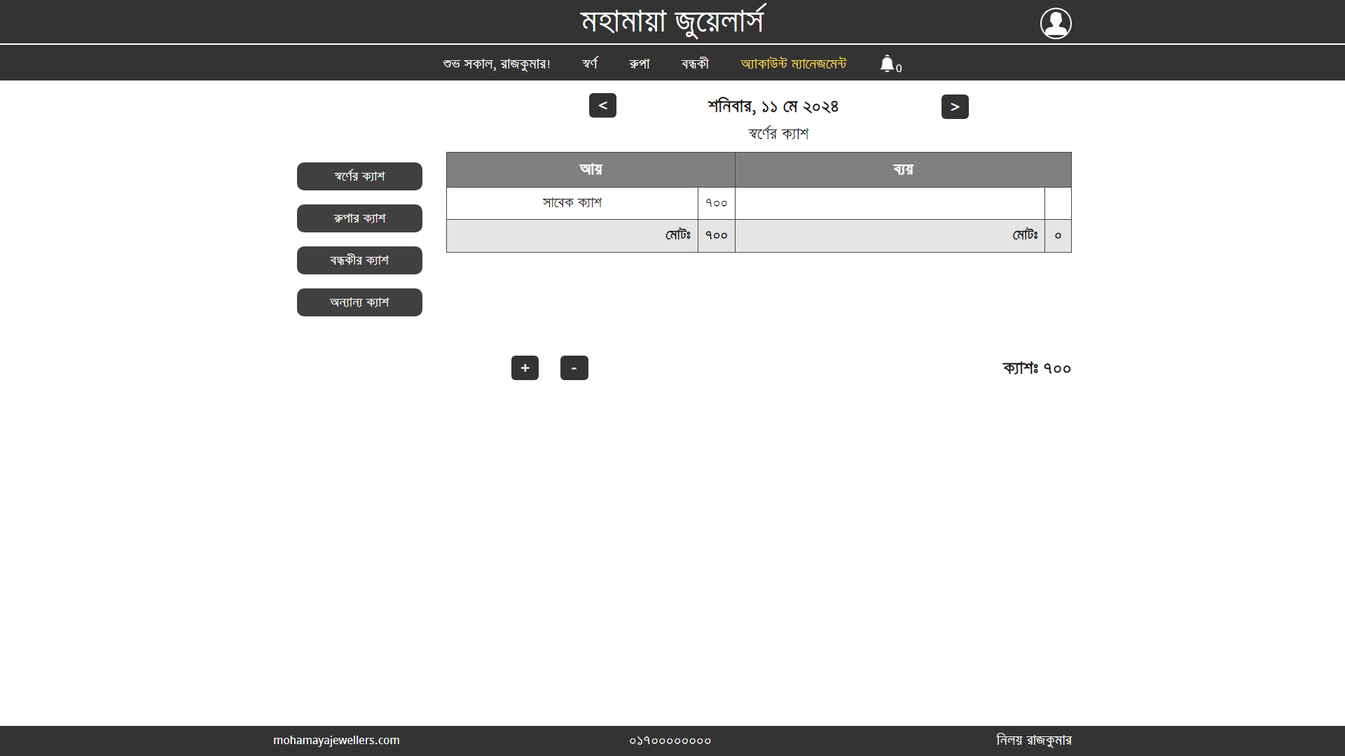Click the আয় column header
1345x756 pixels.
591,169
